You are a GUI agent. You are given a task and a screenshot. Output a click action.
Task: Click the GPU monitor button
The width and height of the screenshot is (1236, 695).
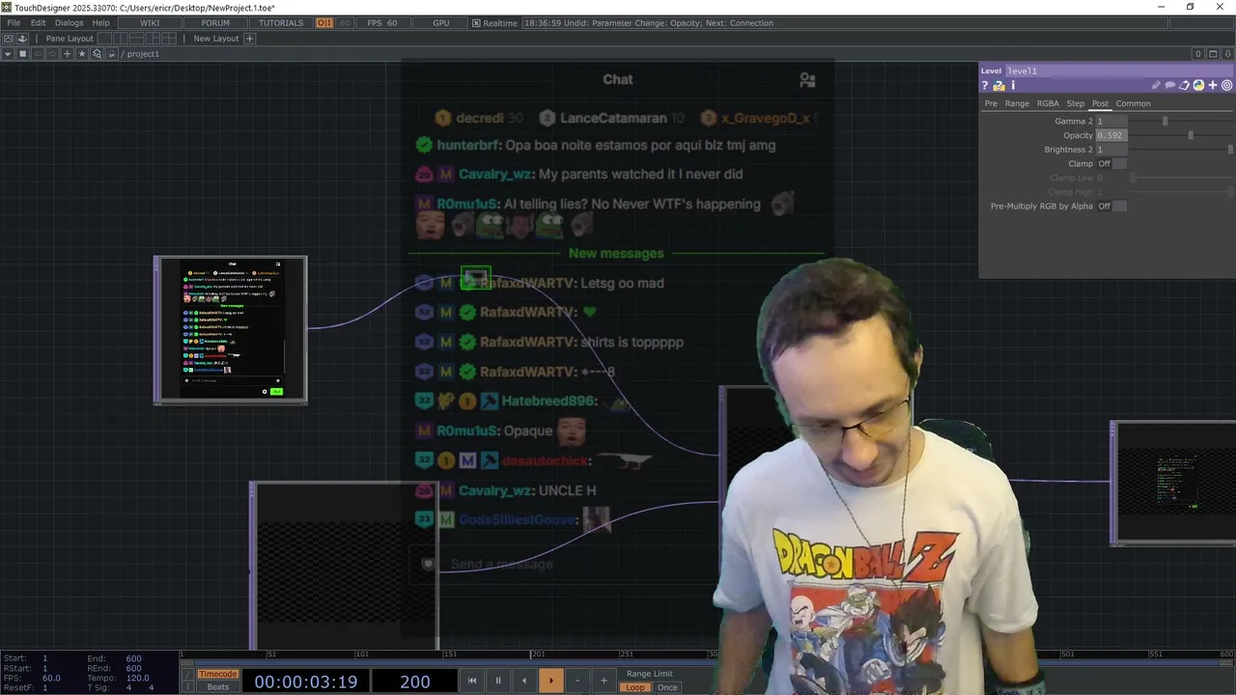point(441,23)
